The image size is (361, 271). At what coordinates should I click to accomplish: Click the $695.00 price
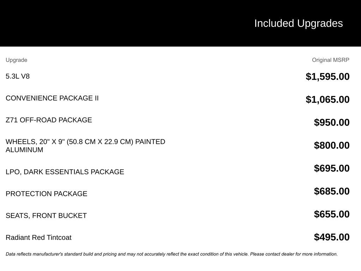[332, 168]
